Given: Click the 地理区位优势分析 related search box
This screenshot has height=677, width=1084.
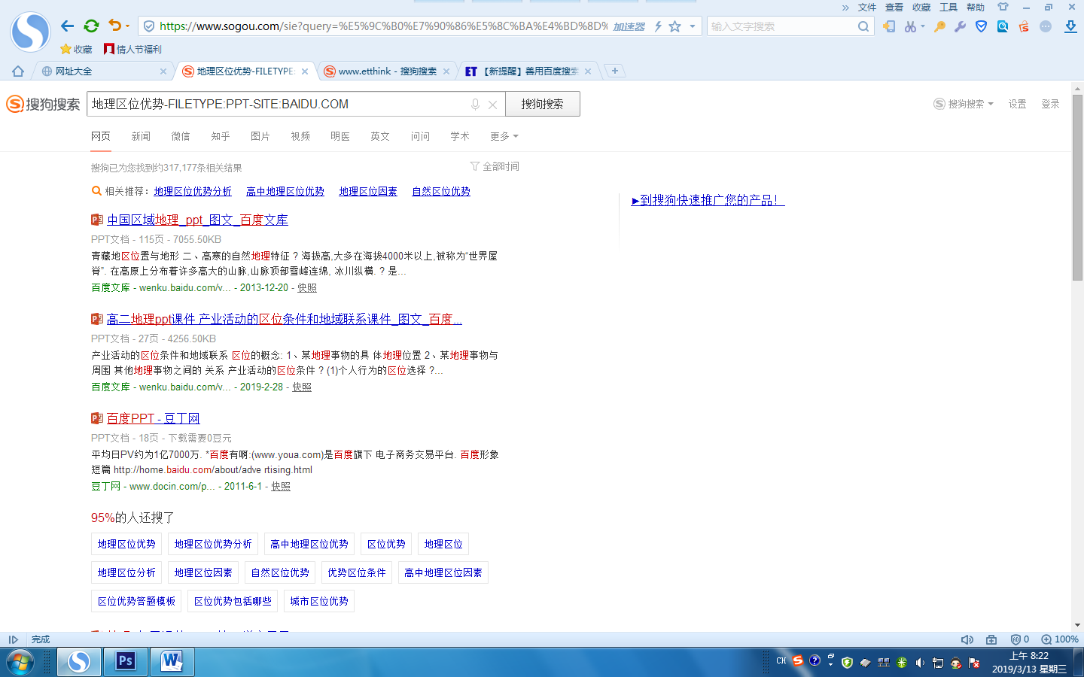Looking at the screenshot, I should coord(213,544).
